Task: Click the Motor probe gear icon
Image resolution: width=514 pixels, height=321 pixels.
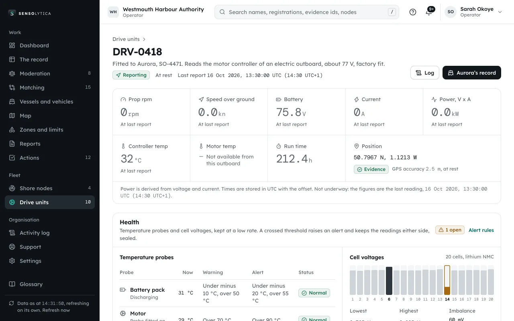Action: [x=123, y=313]
